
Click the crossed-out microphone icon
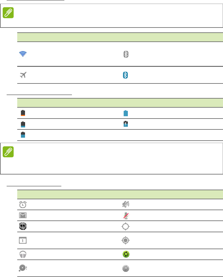(x=126, y=215)
